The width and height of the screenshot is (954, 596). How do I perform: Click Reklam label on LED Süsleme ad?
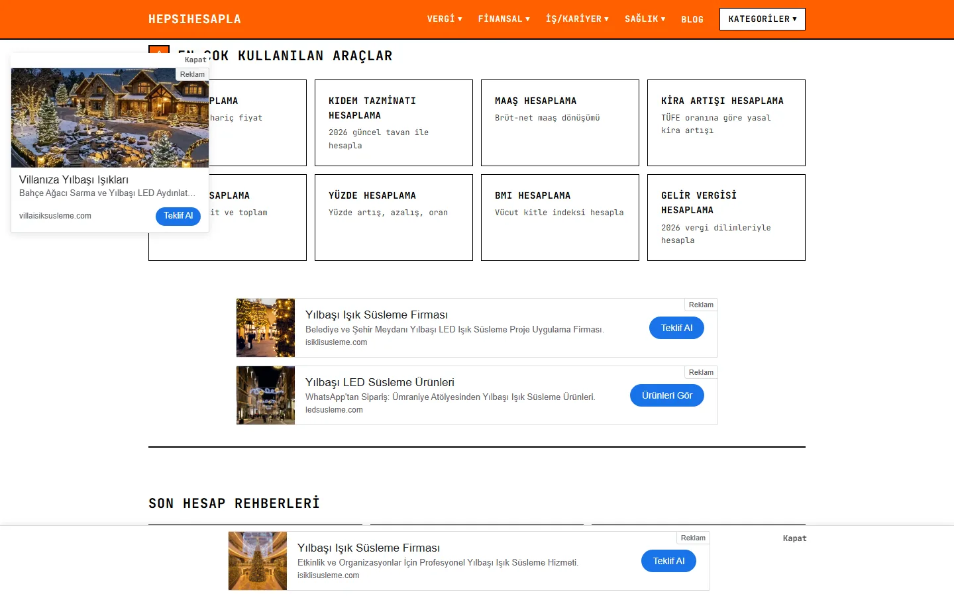coord(701,372)
